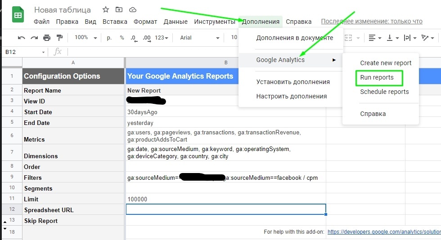
Task: Click the Configuration Options cell
Action: (73, 76)
